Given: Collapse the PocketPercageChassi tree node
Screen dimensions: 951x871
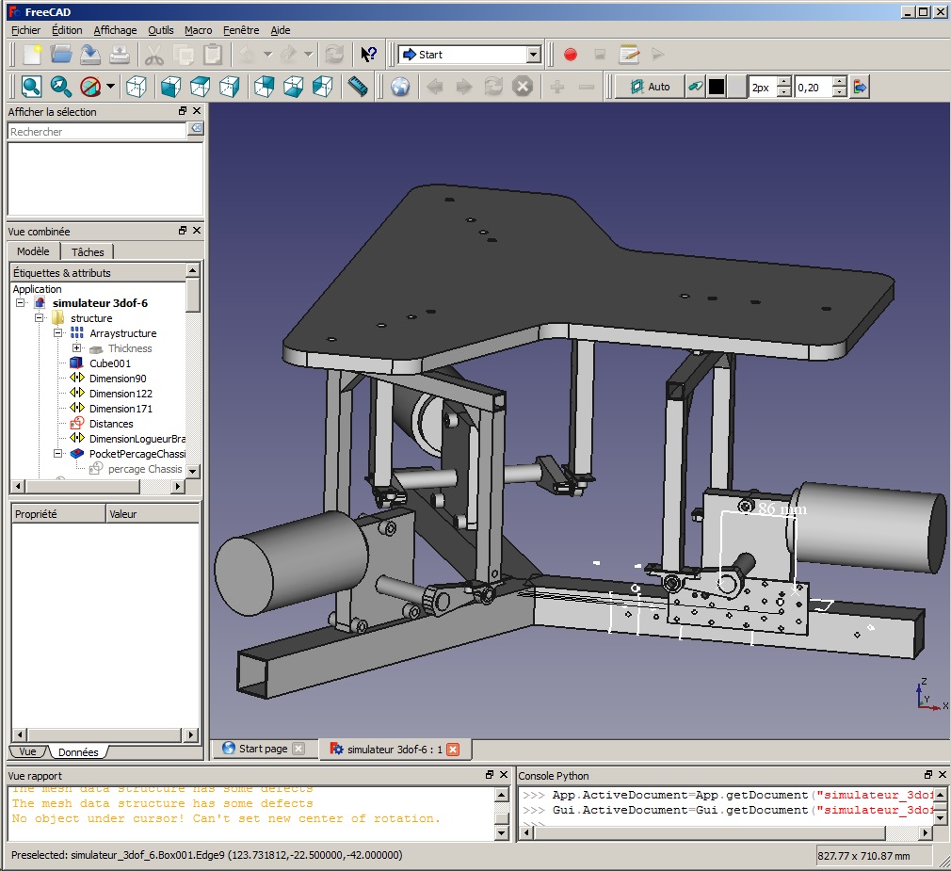Looking at the screenshot, I should [57, 454].
